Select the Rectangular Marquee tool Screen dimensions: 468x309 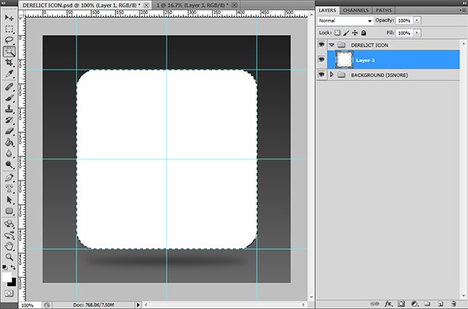pyautogui.click(x=9, y=29)
